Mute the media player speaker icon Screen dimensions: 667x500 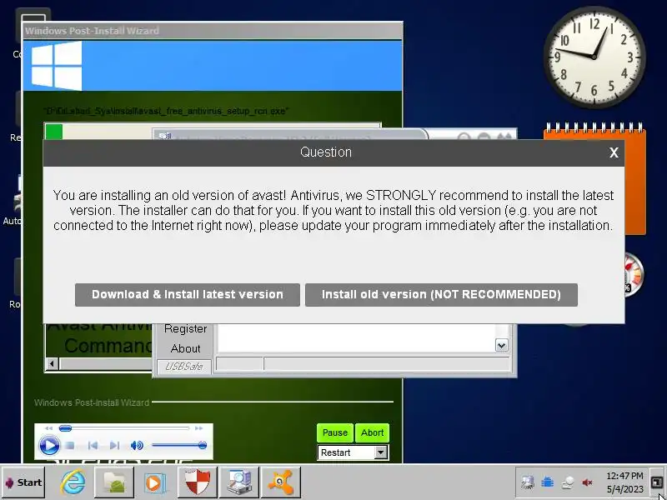point(137,446)
